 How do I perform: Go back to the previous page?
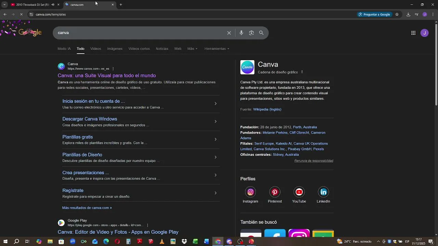[5, 14]
